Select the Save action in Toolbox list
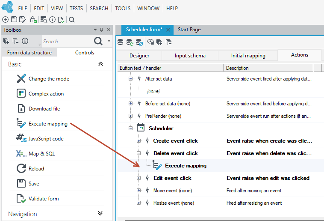 tap(57, 183)
